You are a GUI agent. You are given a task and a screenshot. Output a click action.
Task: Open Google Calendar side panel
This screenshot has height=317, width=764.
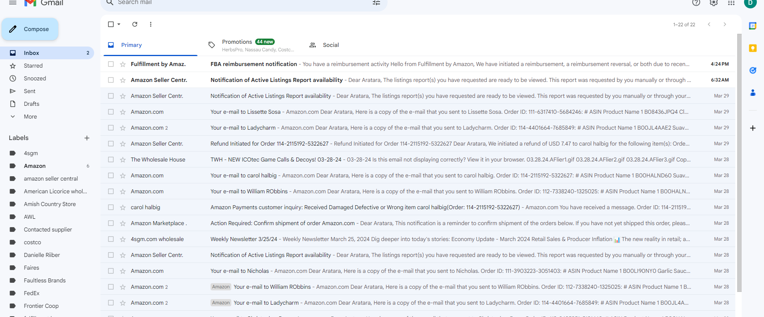pos(753,26)
